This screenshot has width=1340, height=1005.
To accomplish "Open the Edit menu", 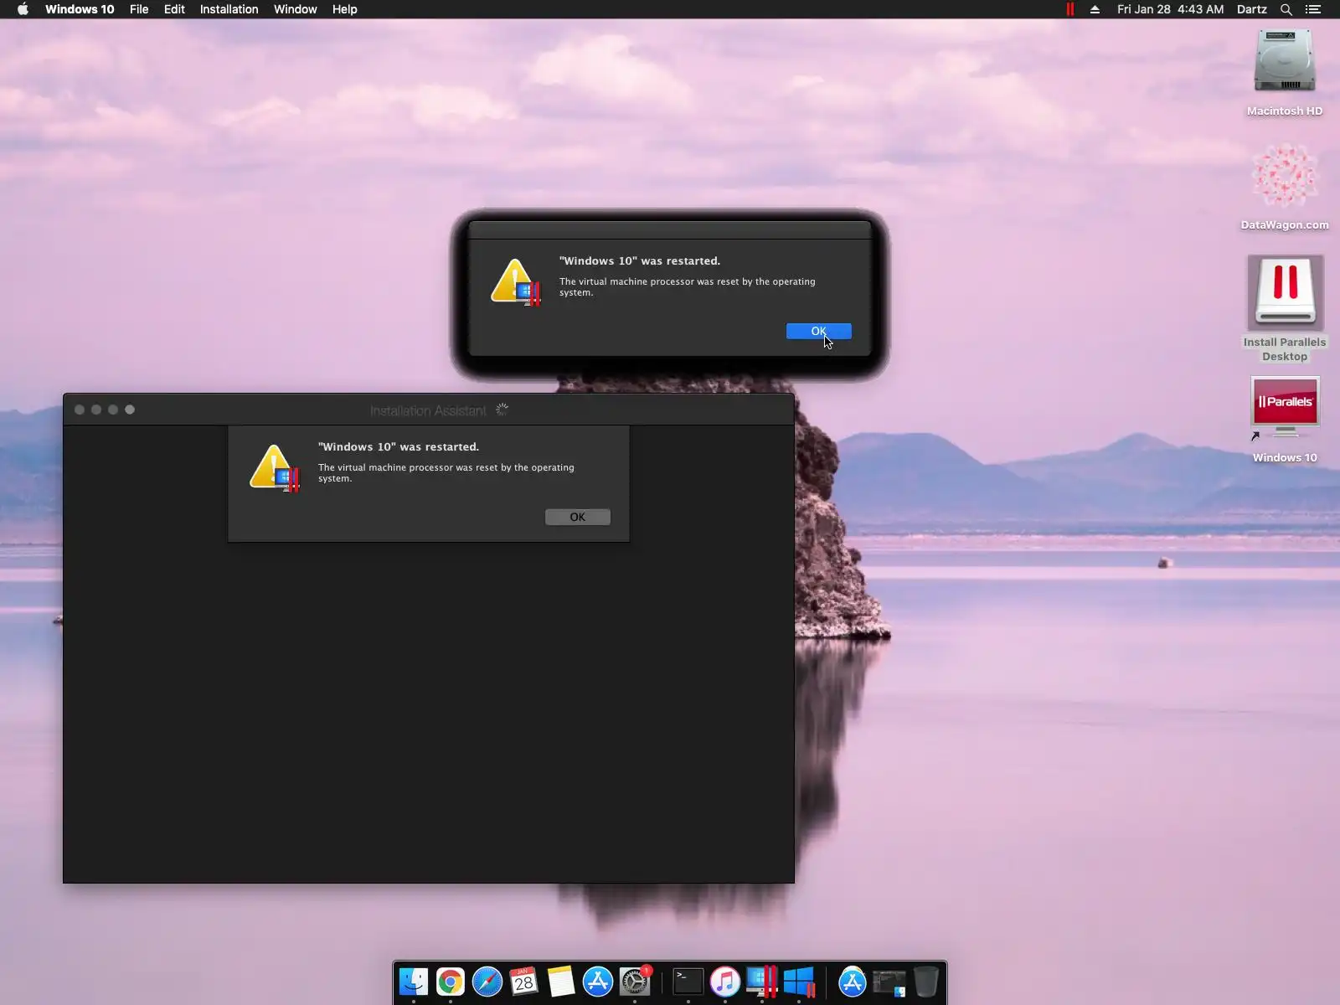I will point(174,9).
